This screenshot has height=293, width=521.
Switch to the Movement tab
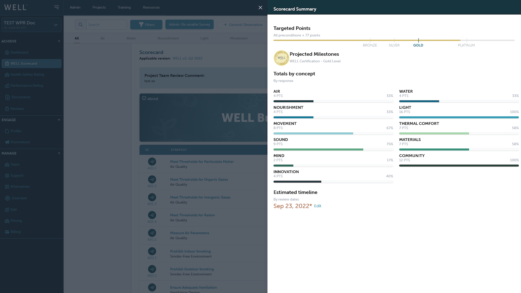point(239,38)
